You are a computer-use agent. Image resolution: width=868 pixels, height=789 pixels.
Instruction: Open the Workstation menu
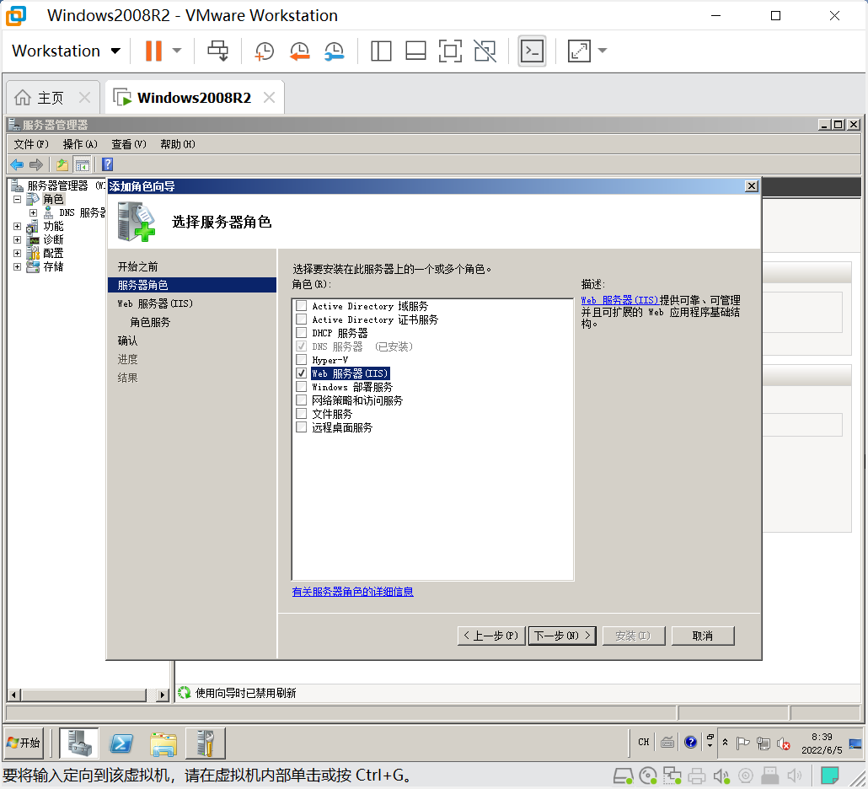(x=66, y=51)
